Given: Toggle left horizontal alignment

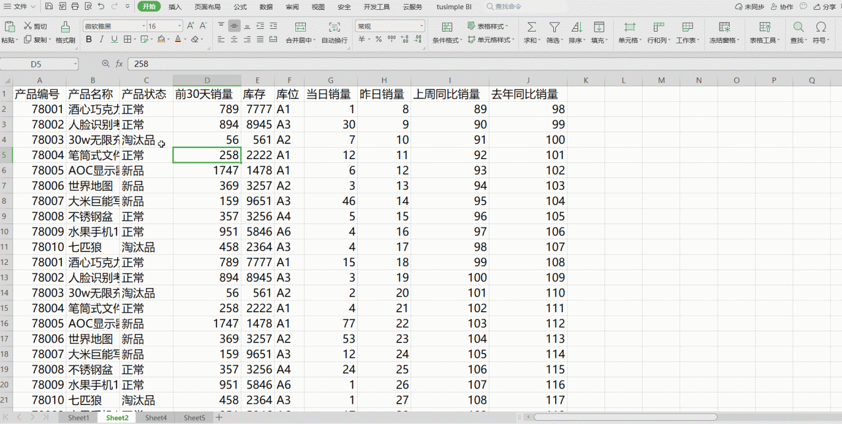Looking at the screenshot, I should [221, 39].
